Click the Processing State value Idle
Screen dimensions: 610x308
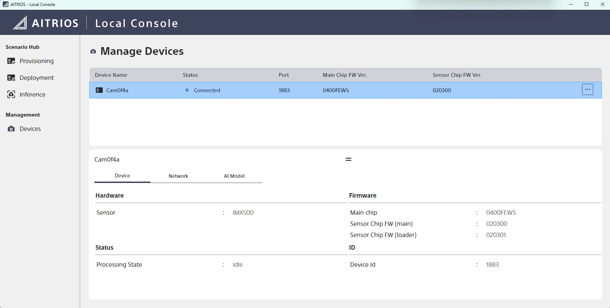(238, 265)
